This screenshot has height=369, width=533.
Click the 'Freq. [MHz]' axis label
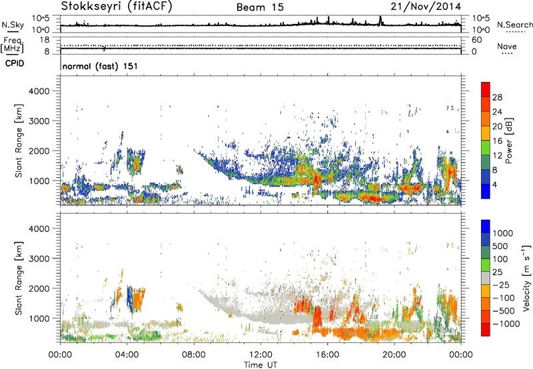point(12,45)
